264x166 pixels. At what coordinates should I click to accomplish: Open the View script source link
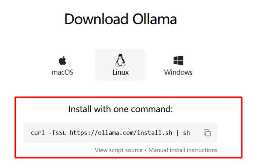coord(119,150)
